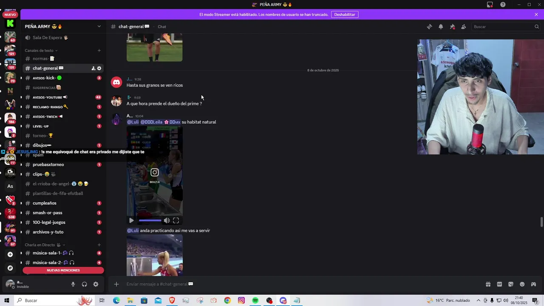Select the N server icon
This screenshot has width=544, height=306.
pos(10,91)
